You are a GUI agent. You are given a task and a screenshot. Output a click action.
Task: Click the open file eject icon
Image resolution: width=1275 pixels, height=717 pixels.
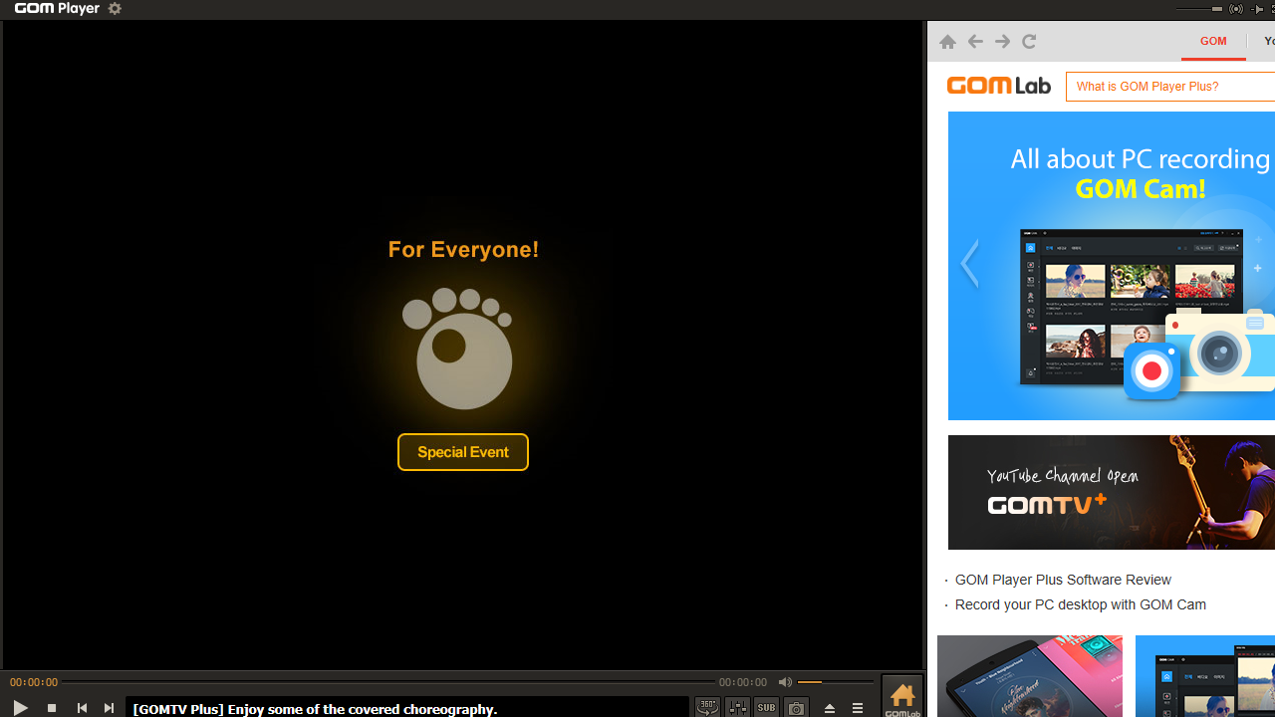(830, 707)
